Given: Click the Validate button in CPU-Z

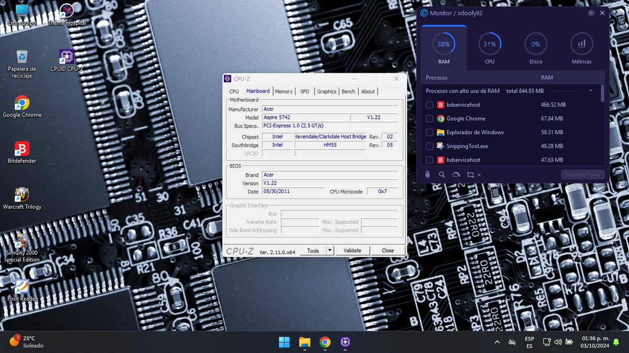Looking at the screenshot, I should [352, 250].
